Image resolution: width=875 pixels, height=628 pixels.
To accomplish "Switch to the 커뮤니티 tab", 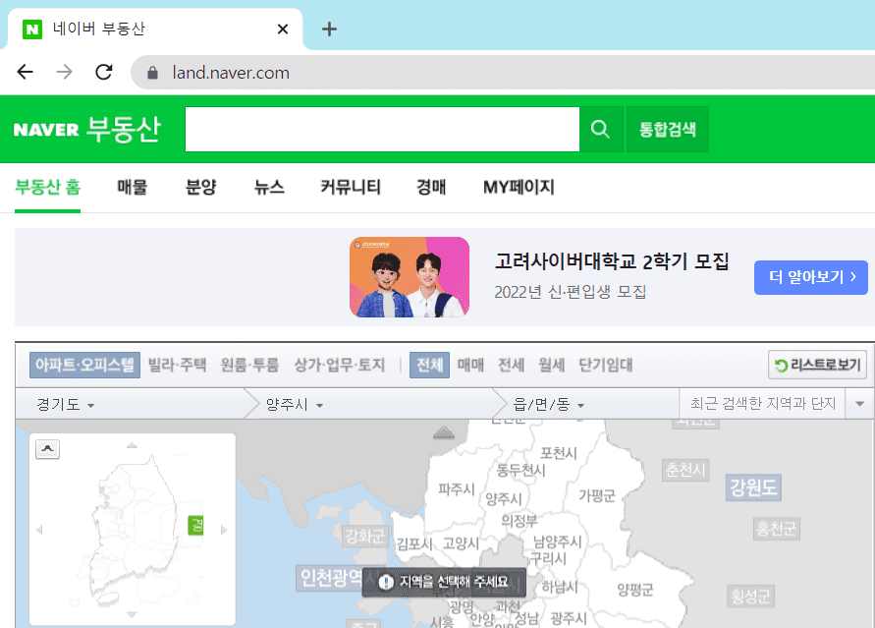I will click(x=351, y=187).
